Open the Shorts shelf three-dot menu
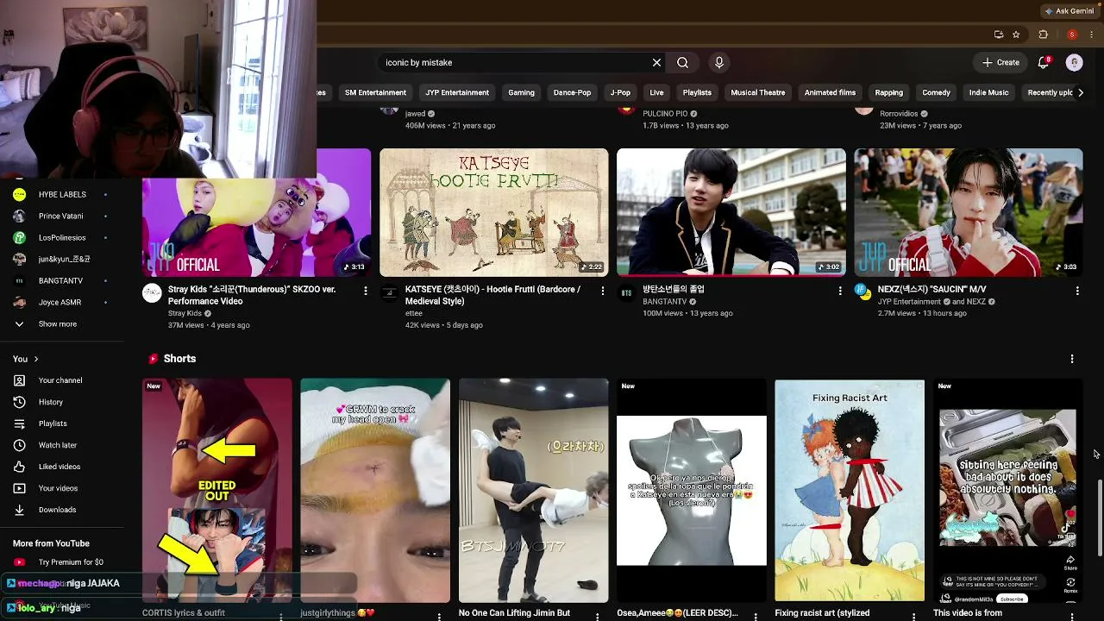1104x621 pixels. (1072, 359)
